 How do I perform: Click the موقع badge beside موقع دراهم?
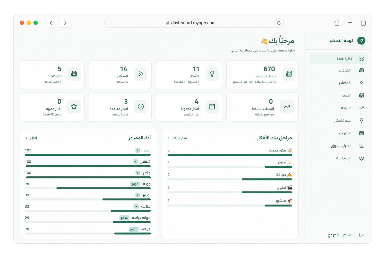click(x=124, y=218)
